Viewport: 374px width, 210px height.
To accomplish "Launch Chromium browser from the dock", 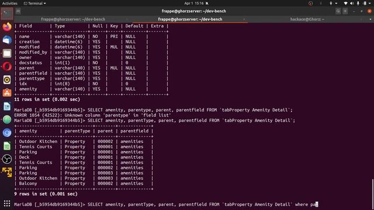I will 7,133.
